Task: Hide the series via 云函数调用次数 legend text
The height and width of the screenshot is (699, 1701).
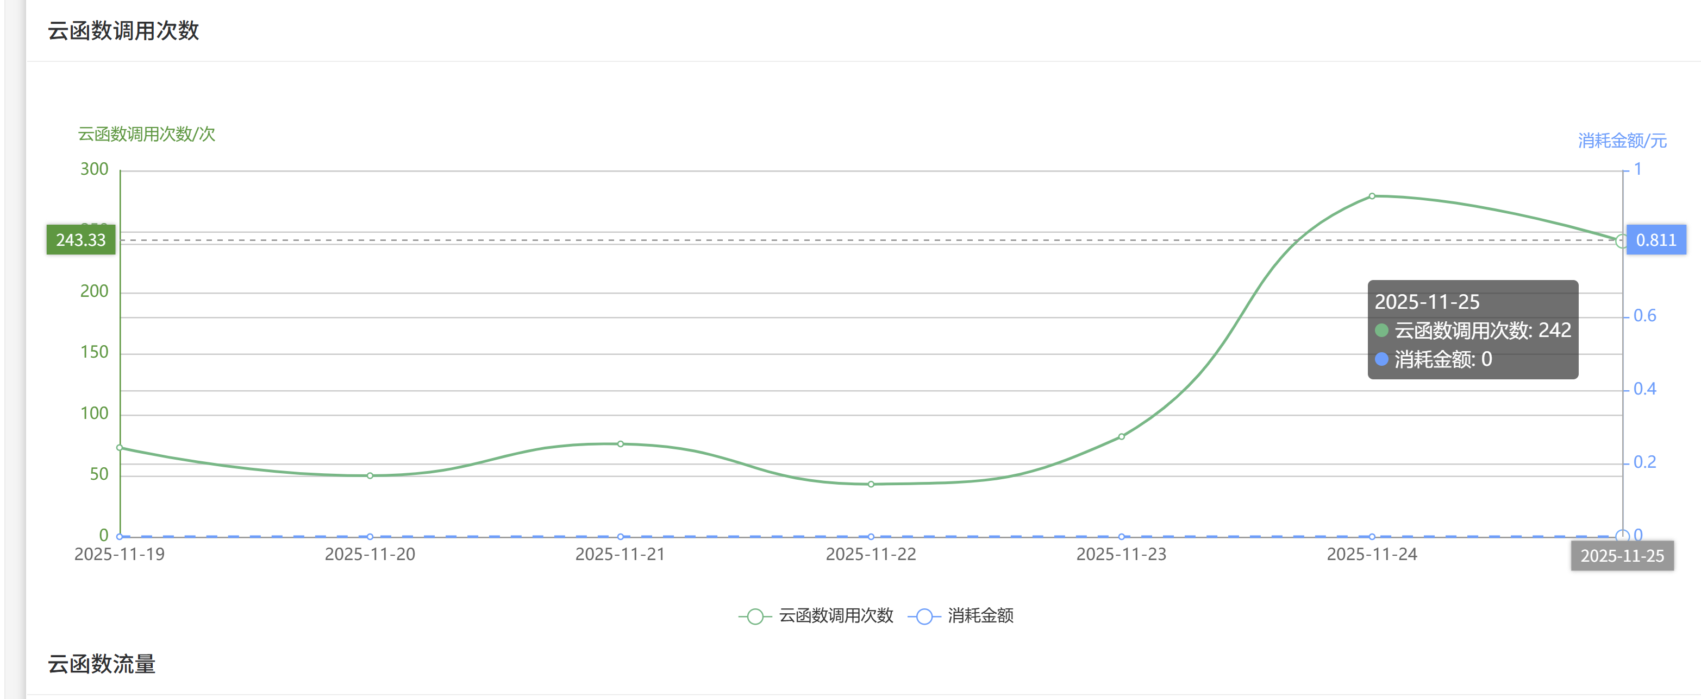Action: pyautogui.click(x=835, y=616)
